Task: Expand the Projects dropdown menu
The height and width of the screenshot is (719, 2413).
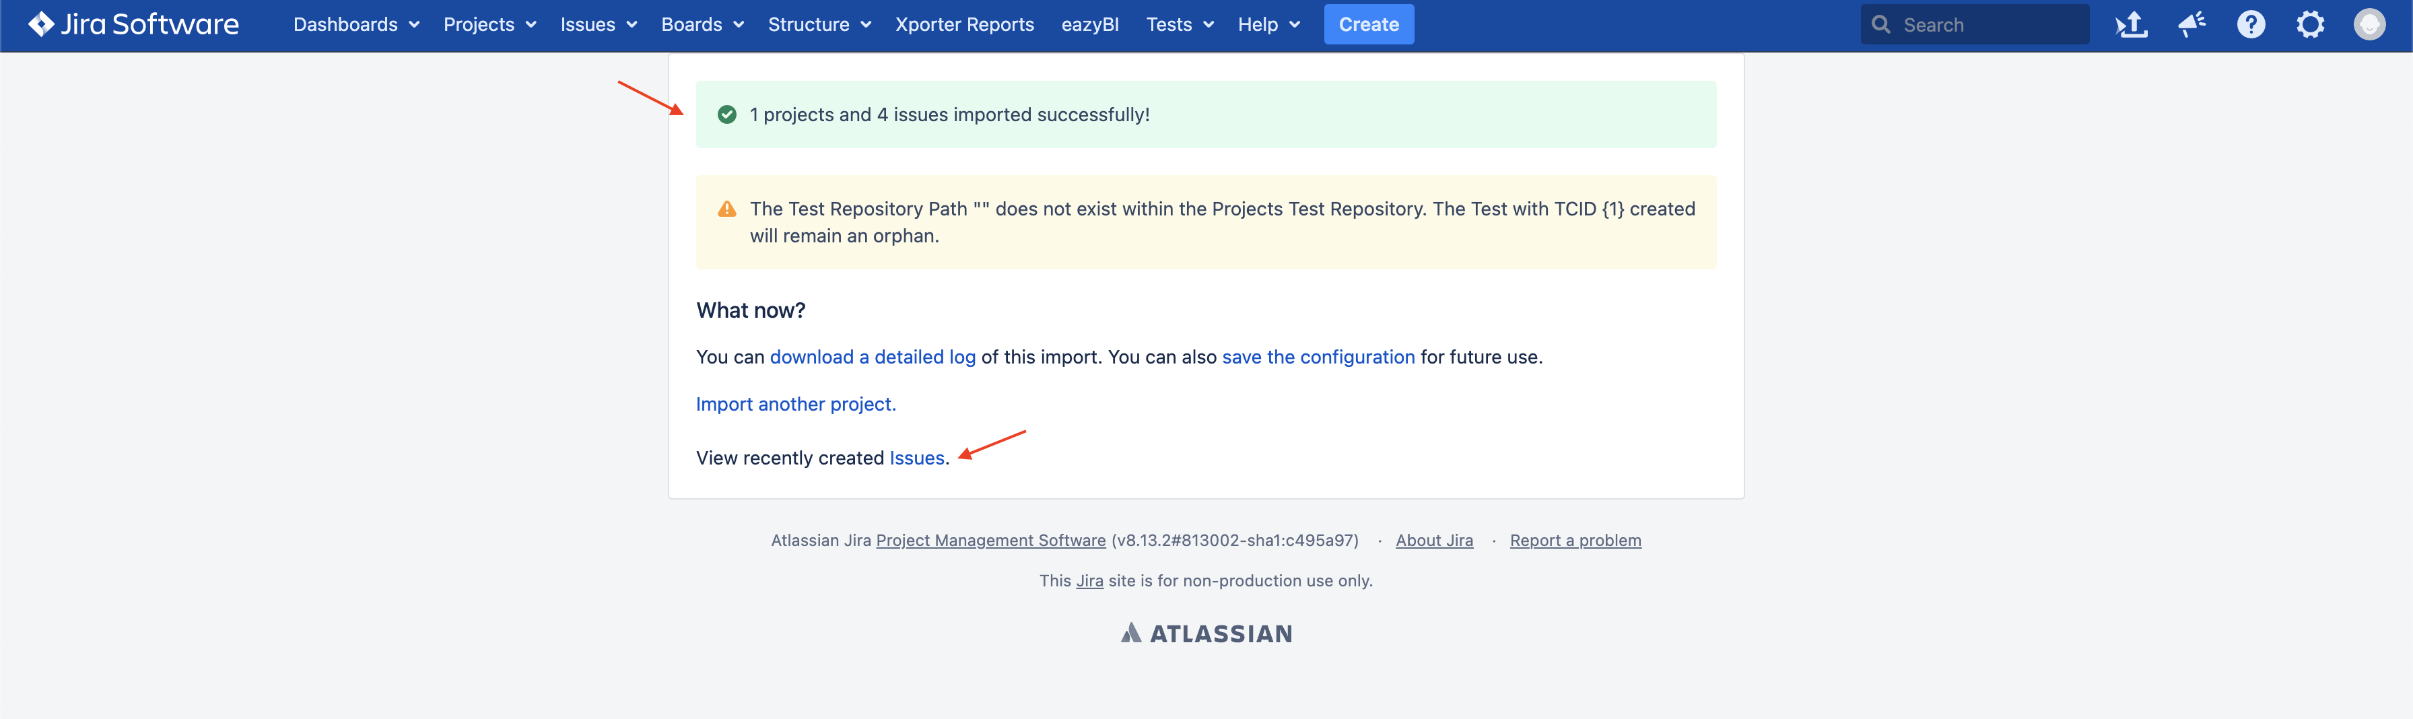Action: 490,24
